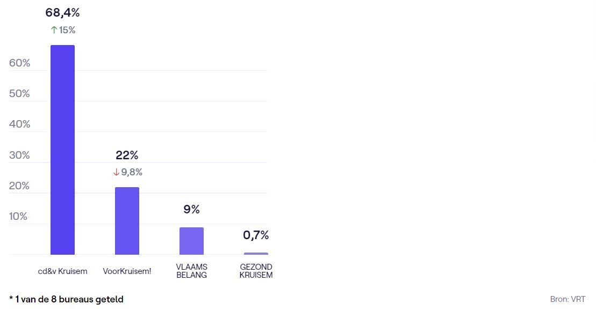Select the VoorKruisem! bar

coord(127,221)
